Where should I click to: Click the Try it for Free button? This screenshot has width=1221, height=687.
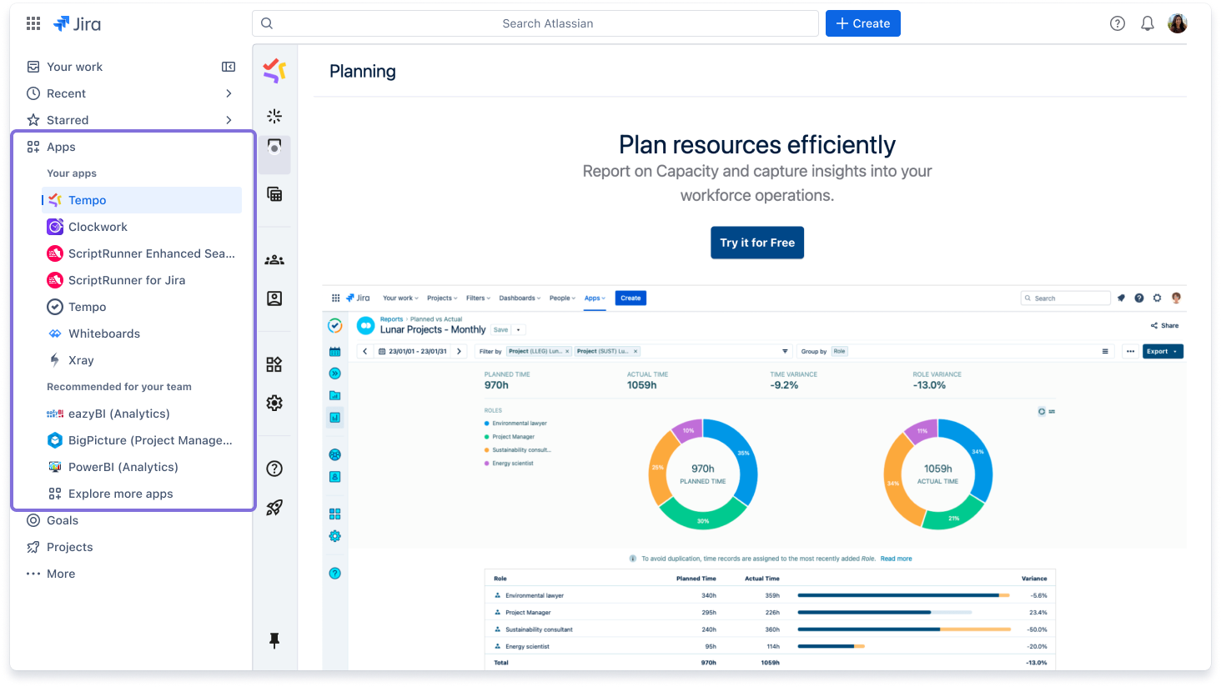(x=757, y=243)
